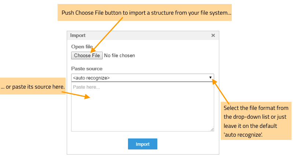Click the 'No file chosen' status text
The height and width of the screenshot is (163, 293).
coord(120,55)
